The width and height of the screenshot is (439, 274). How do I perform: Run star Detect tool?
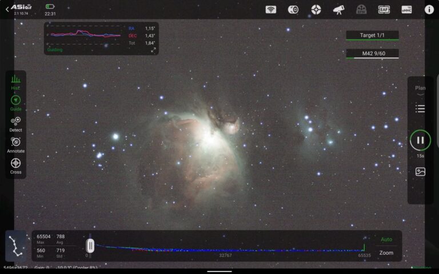(15, 124)
